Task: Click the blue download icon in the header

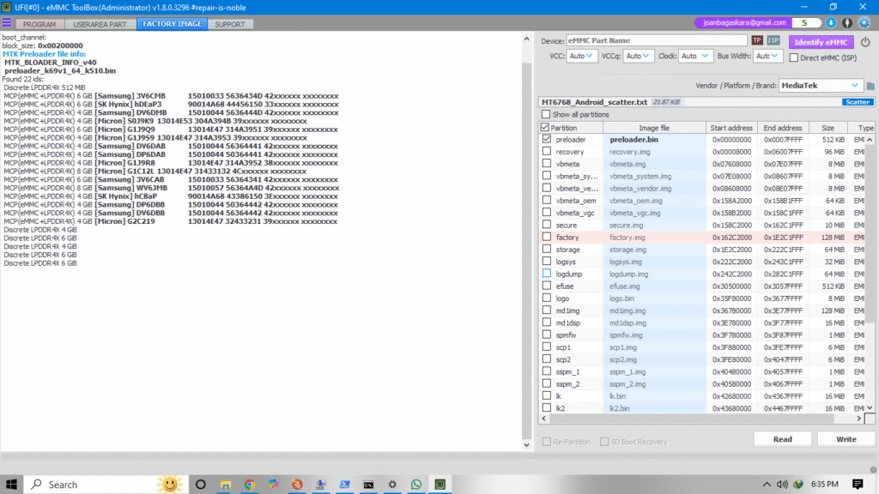Action: click(833, 23)
